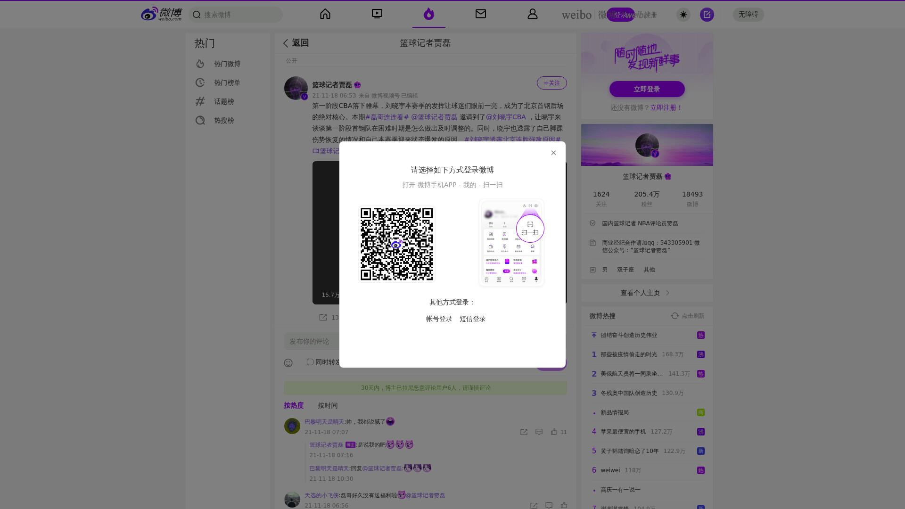Image resolution: width=905 pixels, height=509 pixels.
Task: Open 热搜榜 in the sidebar
Action: [227, 120]
